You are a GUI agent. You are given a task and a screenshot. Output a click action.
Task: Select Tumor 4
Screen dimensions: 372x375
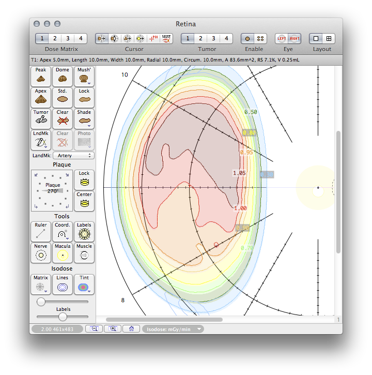pos(226,38)
